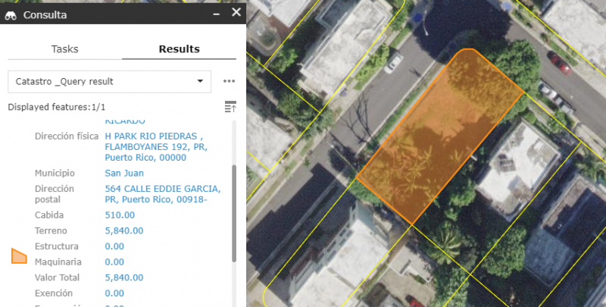Viewport: 606px width, 307px height.
Task: Click the Cabida value 510.00
Action: pos(120,215)
